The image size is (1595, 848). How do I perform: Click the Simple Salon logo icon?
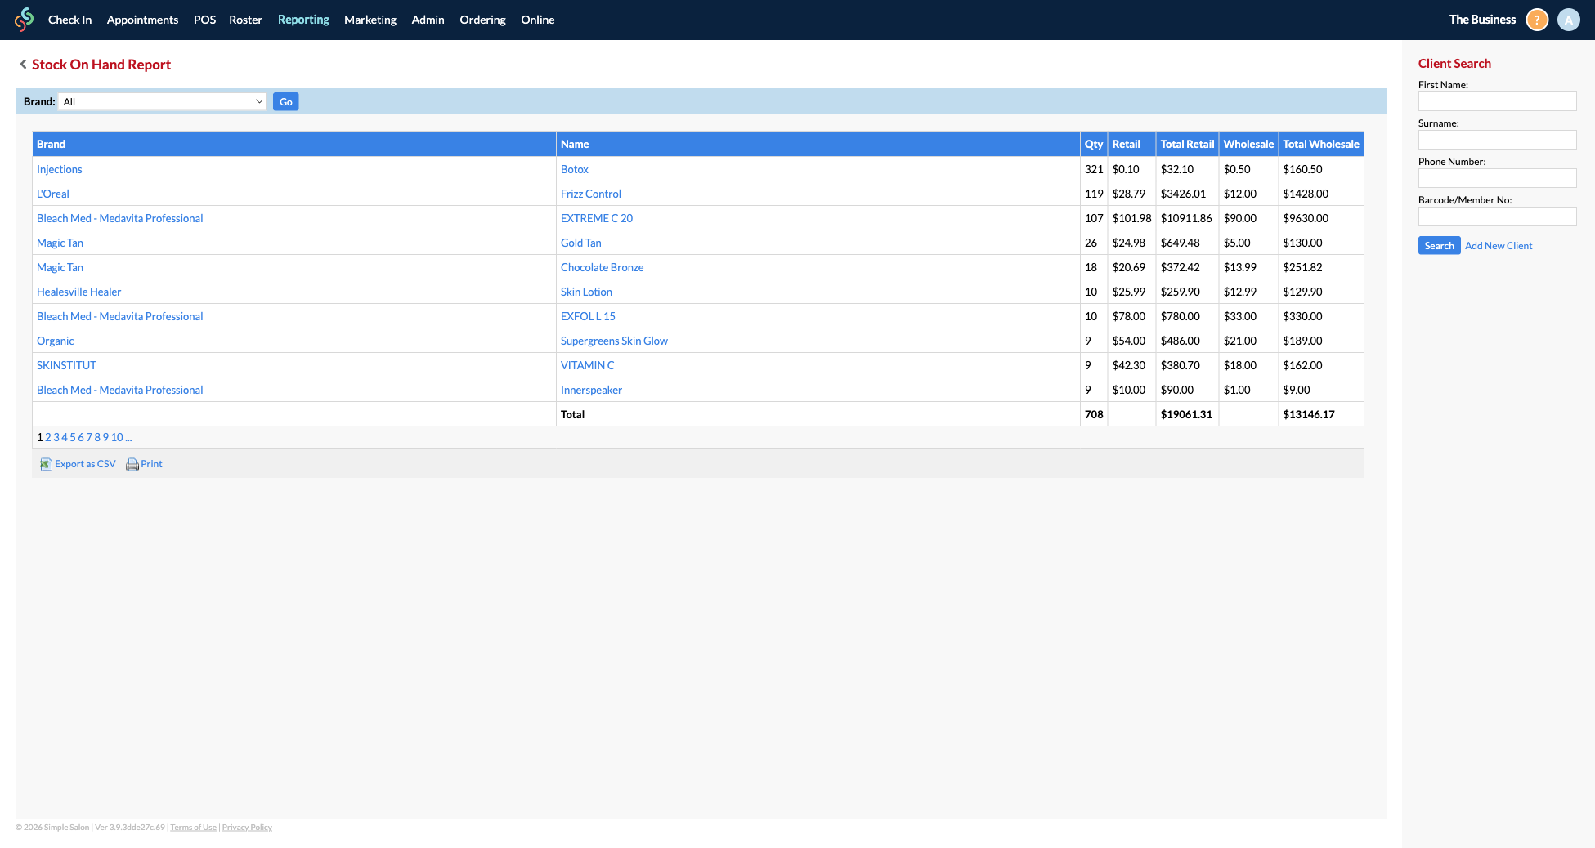[x=25, y=20]
